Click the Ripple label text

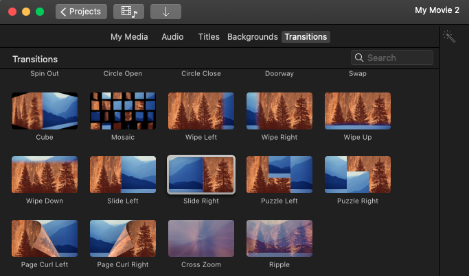point(279,264)
